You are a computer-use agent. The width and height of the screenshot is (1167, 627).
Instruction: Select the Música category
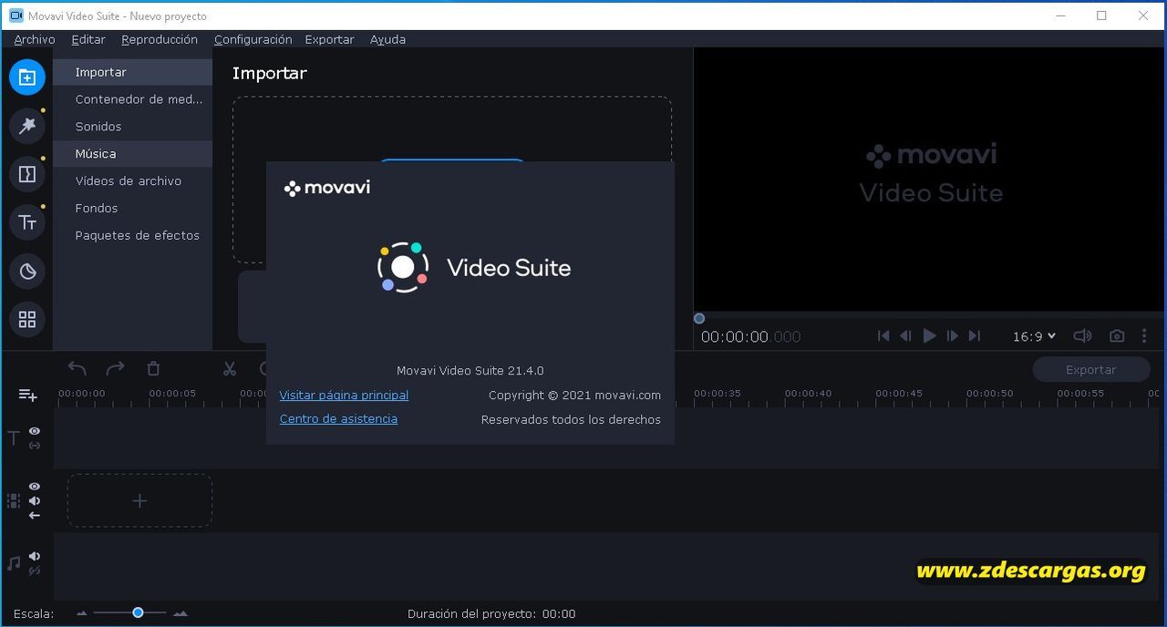pyautogui.click(x=132, y=154)
